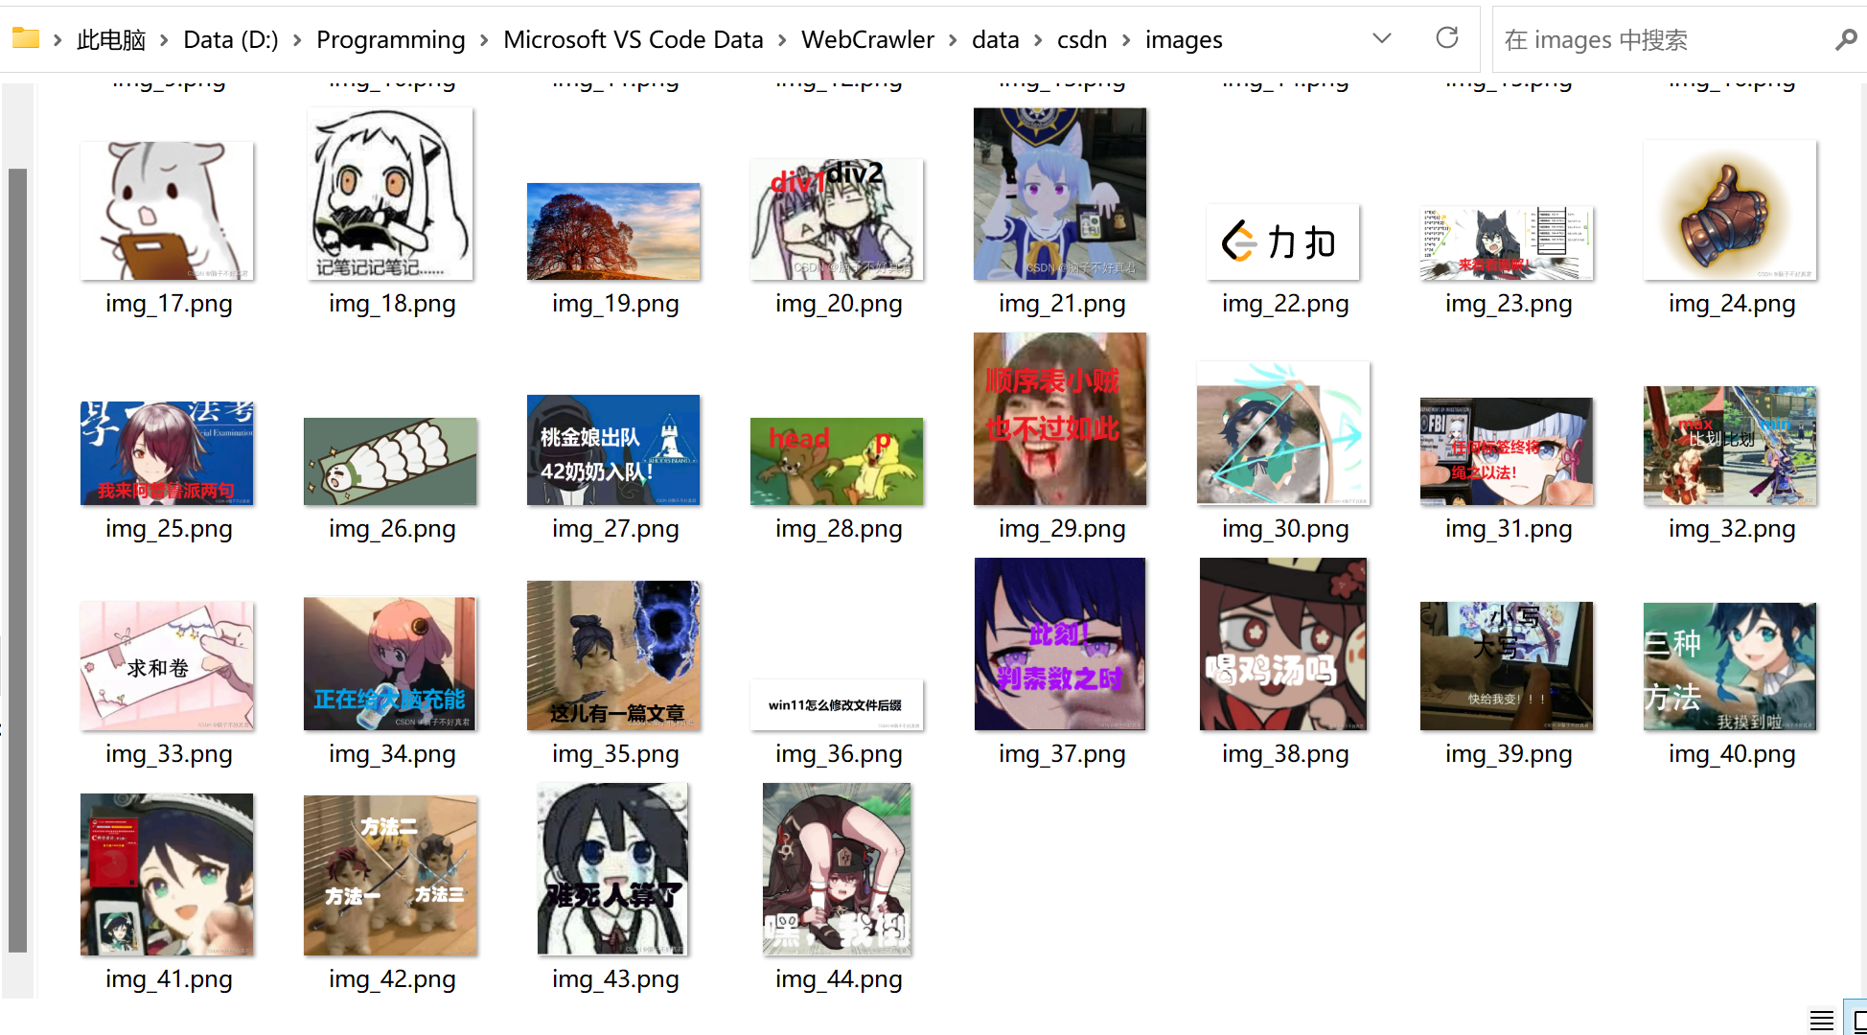
Task: Go to csdn folder breadcrumb
Action: pyautogui.click(x=1082, y=39)
